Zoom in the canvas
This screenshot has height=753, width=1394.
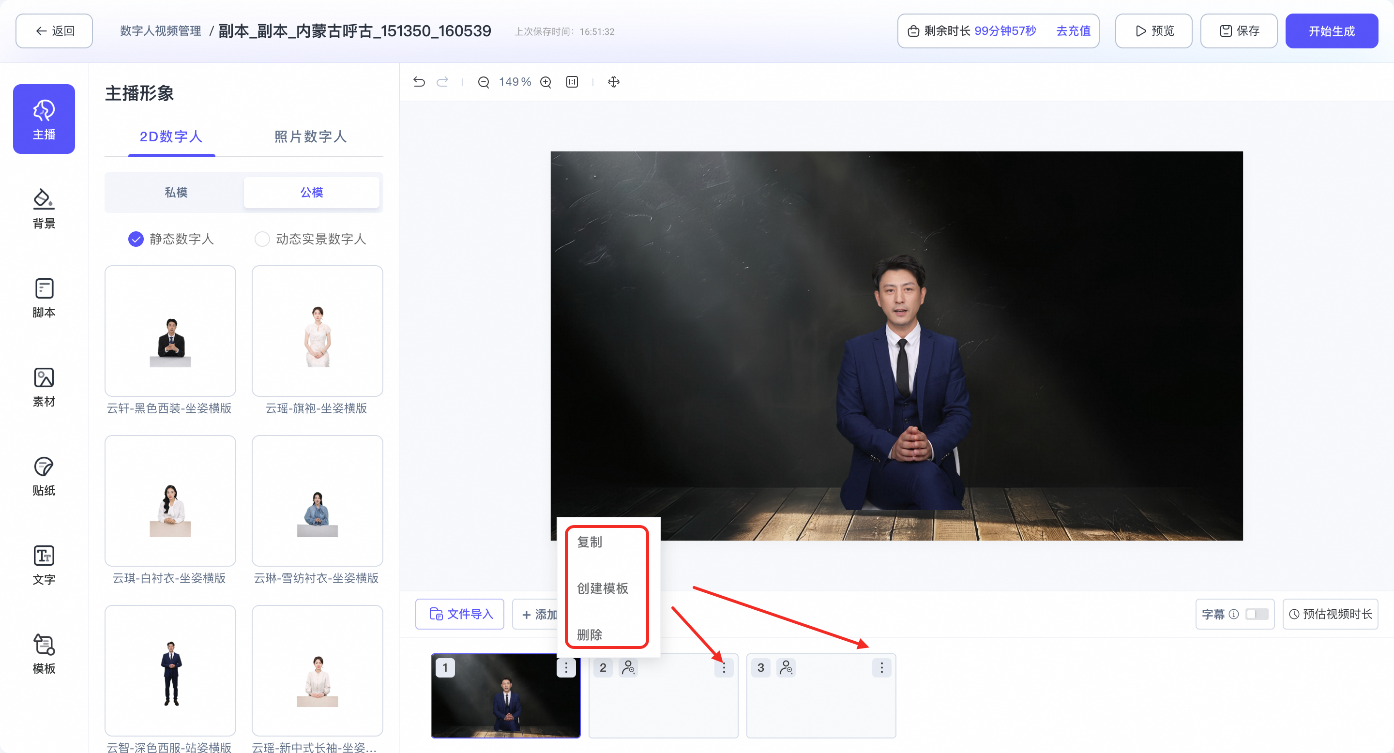(x=545, y=82)
